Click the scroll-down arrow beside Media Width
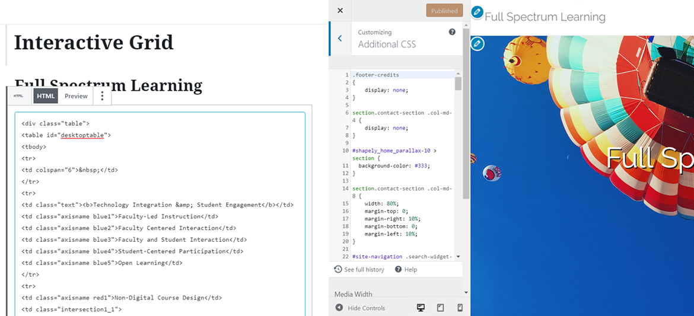Screen dimensions: 694x316 click(466, 292)
